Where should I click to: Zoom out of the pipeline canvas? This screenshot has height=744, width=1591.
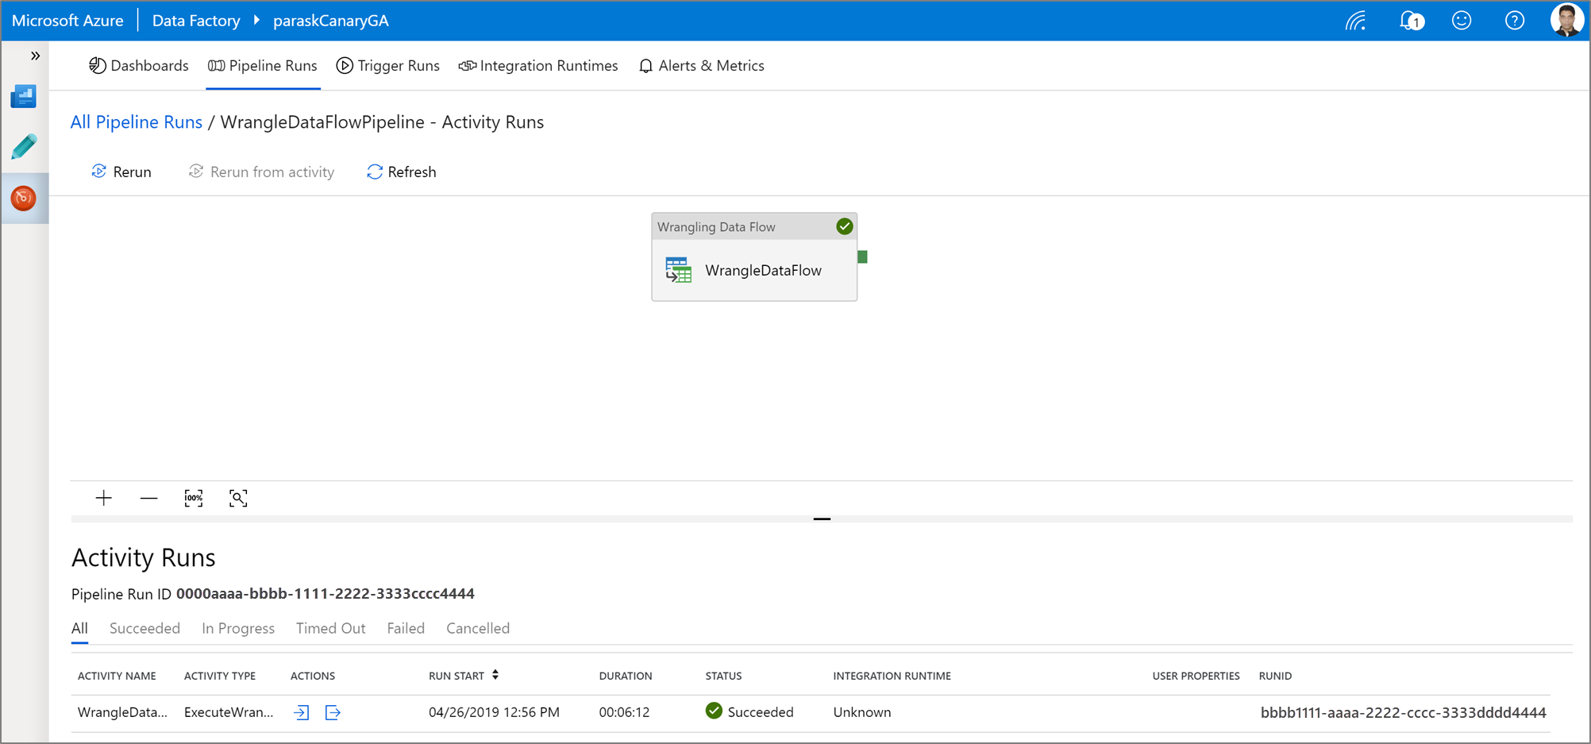click(148, 498)
